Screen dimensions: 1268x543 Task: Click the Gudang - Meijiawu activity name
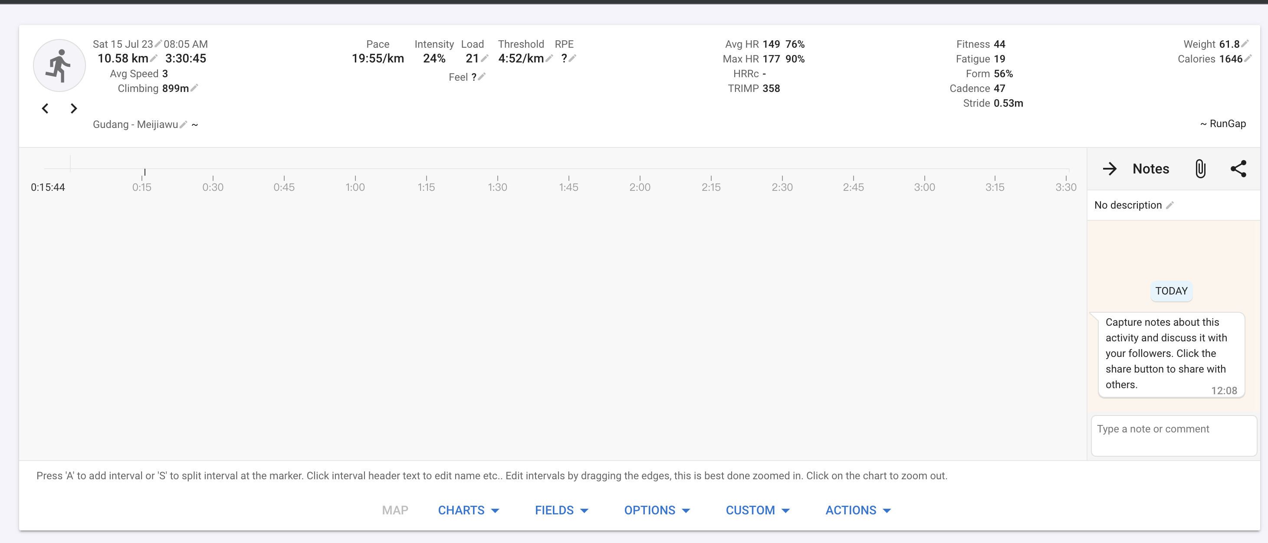coord(135,124)
